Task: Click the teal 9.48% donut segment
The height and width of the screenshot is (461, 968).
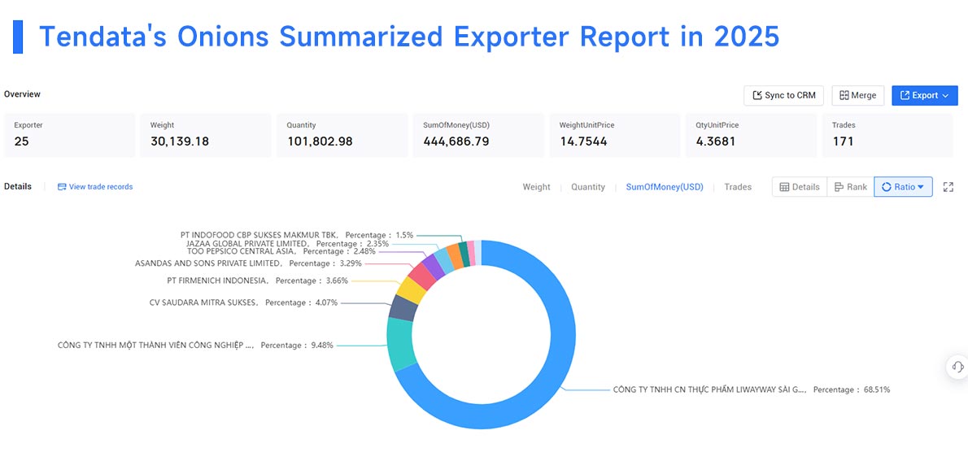Action: [401, 343]
